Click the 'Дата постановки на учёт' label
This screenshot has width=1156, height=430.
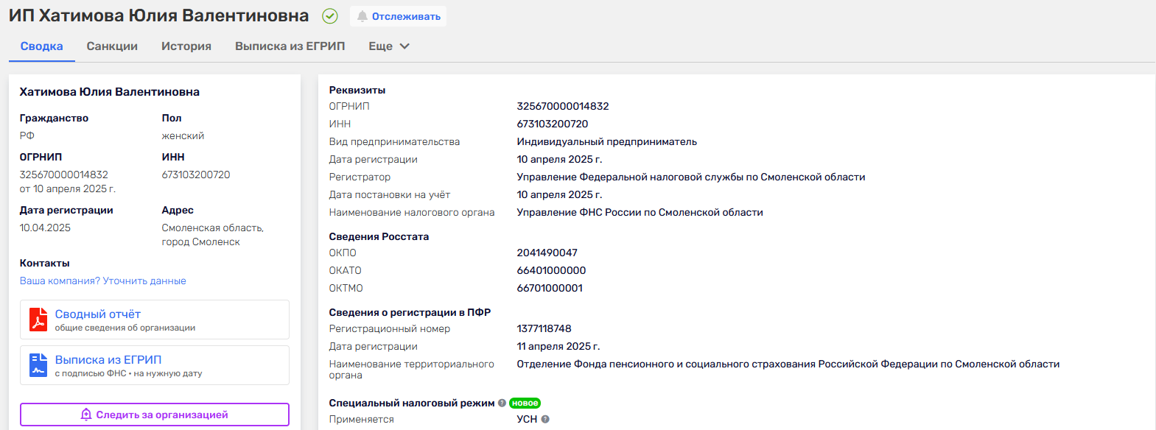(x=390, y=194)
